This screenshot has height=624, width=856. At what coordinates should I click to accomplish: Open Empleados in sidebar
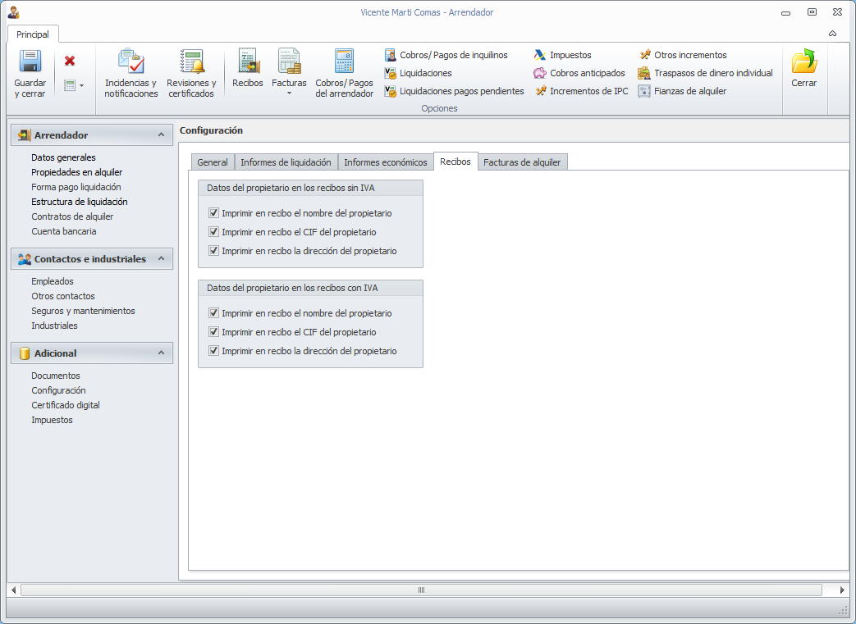coord(53,281)
